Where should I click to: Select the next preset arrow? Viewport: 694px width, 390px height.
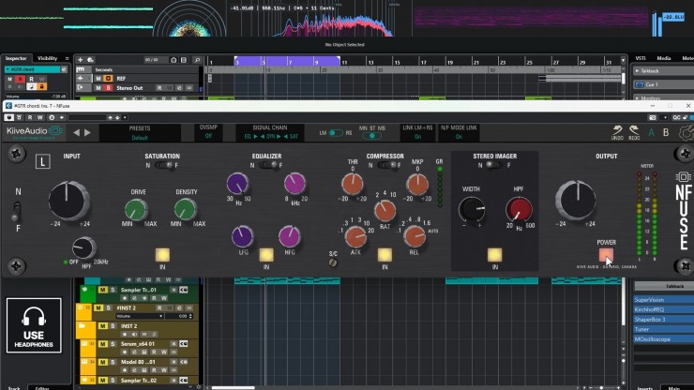coord(88,132)
